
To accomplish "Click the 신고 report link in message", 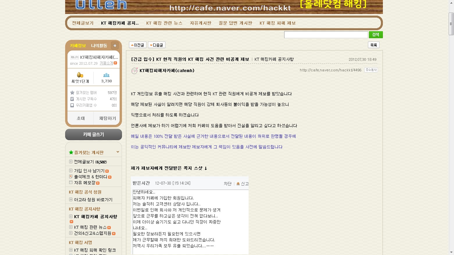I will (245, 184).
